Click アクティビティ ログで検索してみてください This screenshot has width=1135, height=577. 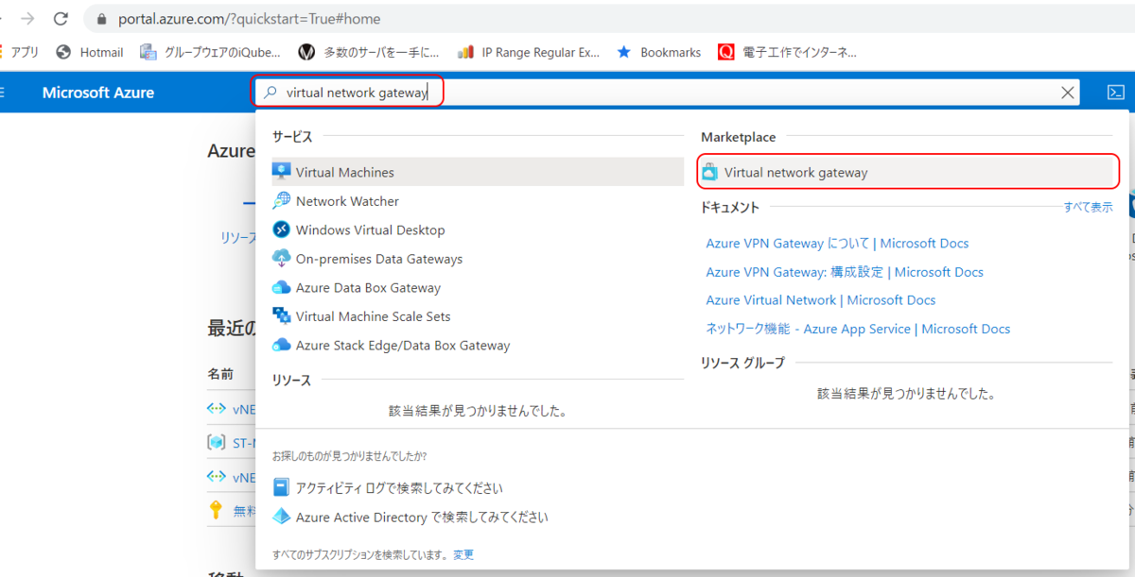(x=399, y=488)
